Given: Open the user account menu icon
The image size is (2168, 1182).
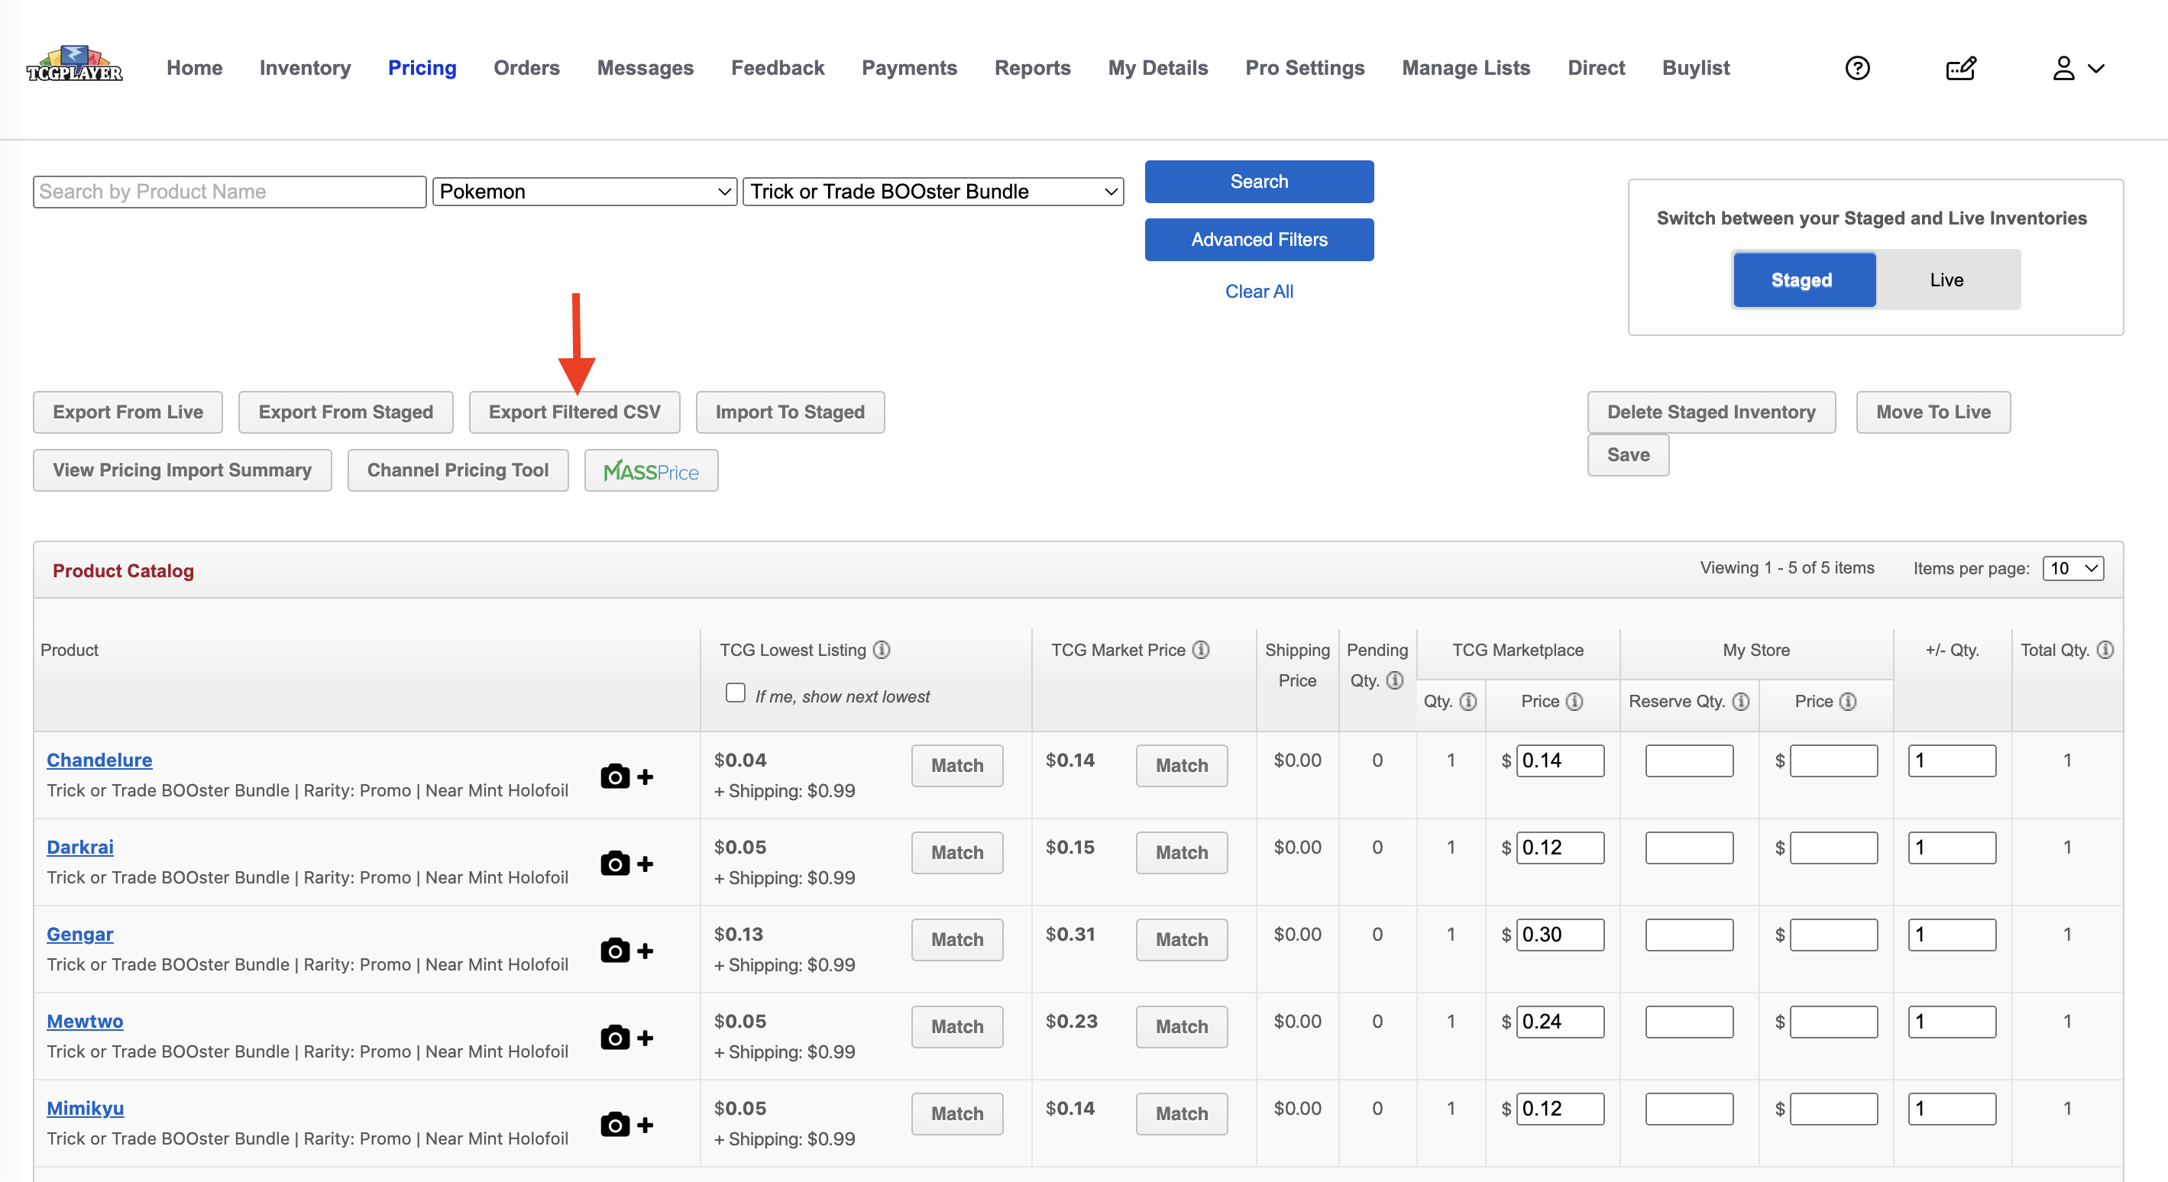Looking at the screenshot, I should point(2078,68).
